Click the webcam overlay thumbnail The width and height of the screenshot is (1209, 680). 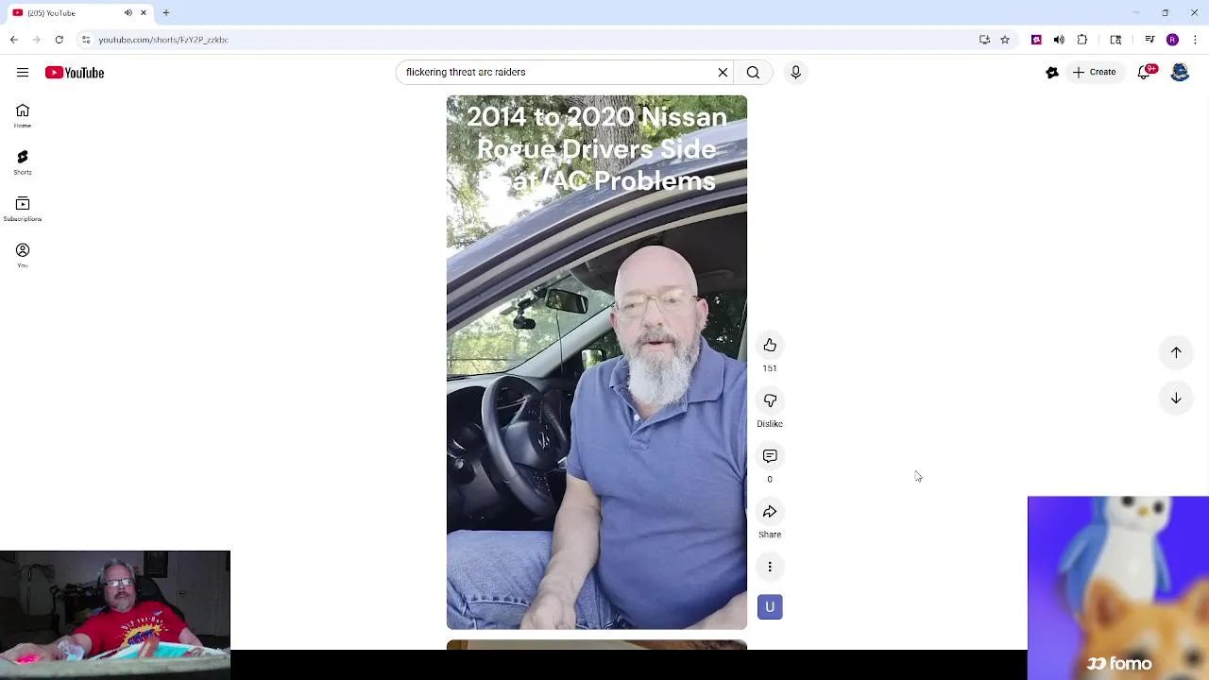115,615
